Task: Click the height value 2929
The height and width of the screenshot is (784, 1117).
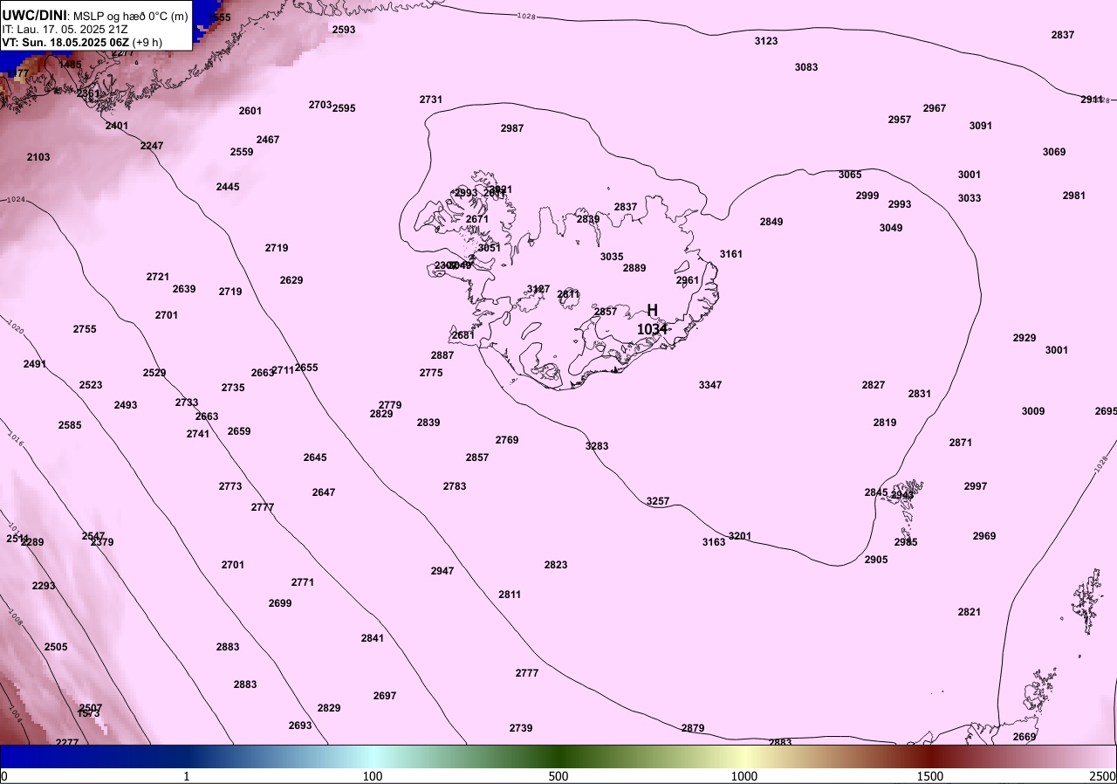Action: (1024, 338)
